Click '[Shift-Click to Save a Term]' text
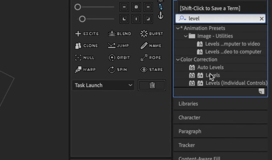The image size is (272, 160). pos(210,8)
